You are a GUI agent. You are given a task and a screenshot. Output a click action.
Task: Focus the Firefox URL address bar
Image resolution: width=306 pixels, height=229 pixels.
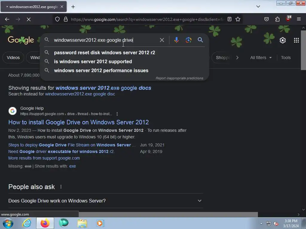click(x=147, y=19)
